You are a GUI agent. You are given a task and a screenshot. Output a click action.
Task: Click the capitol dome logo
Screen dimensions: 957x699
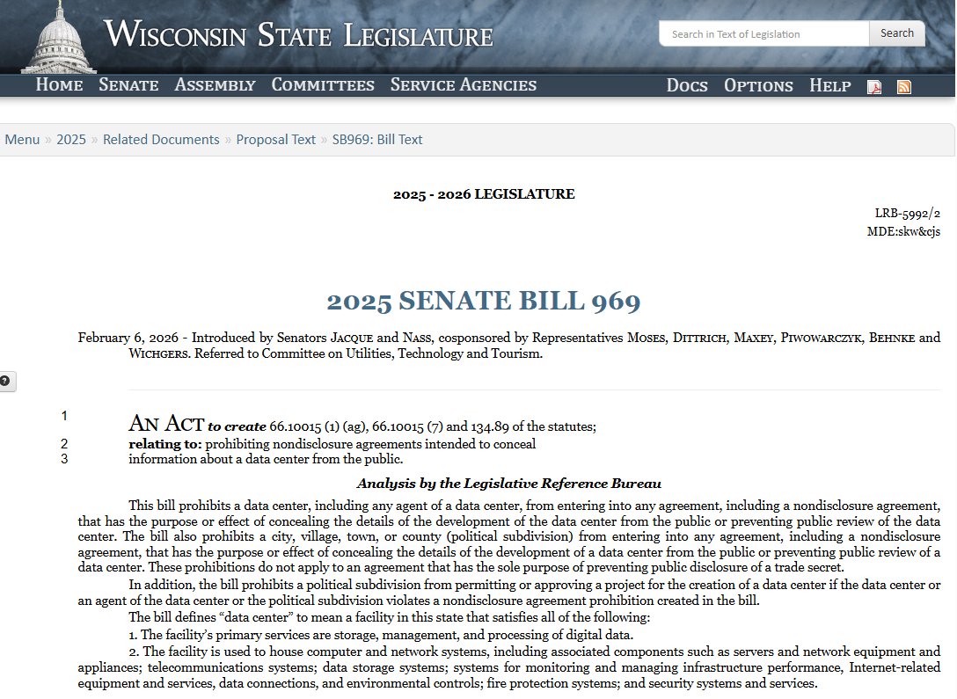59,38
